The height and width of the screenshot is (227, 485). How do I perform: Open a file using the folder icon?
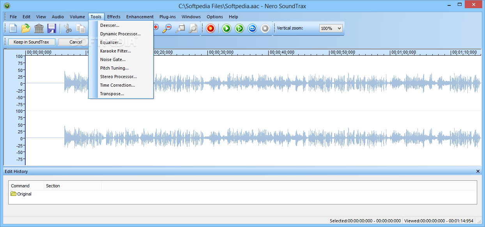point(26,28)
